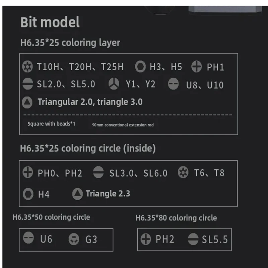
Task: Click the Bit model heading
Action: tap(50, 22)
